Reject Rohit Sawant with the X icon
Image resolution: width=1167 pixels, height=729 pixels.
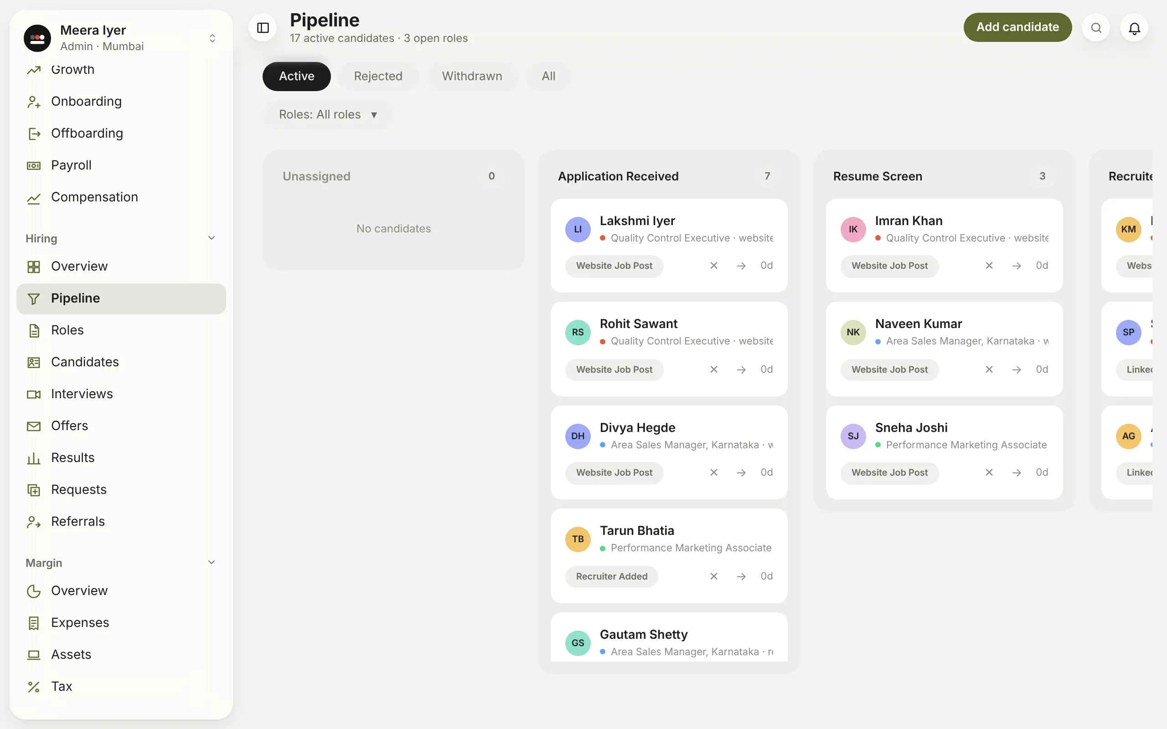[x=714, y=370]
